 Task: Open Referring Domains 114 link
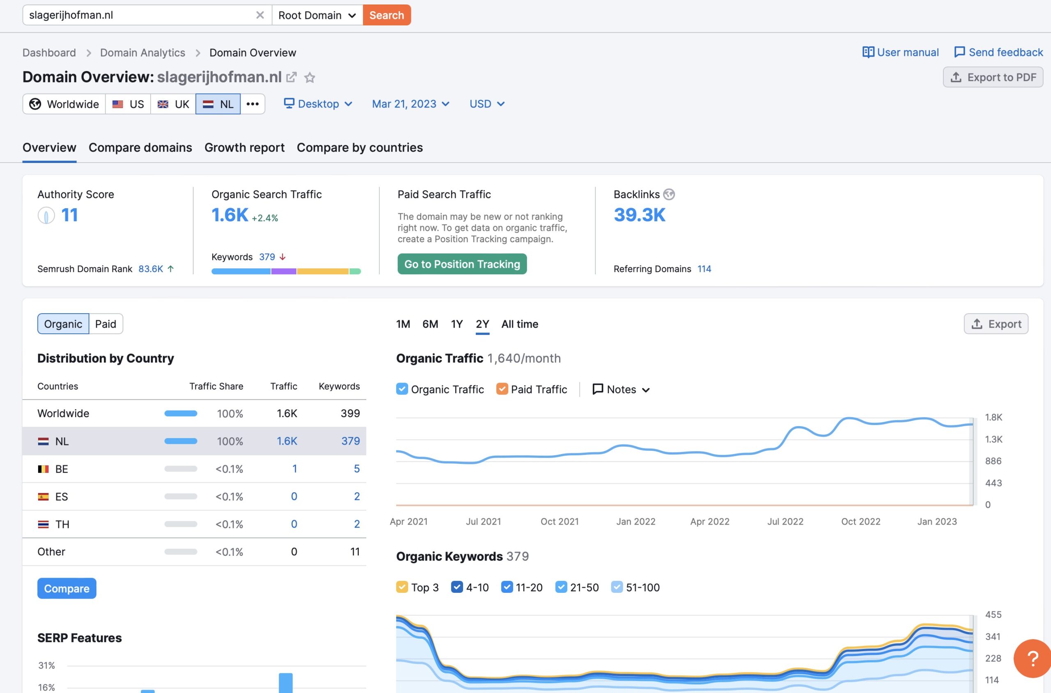tap(704, 269)
